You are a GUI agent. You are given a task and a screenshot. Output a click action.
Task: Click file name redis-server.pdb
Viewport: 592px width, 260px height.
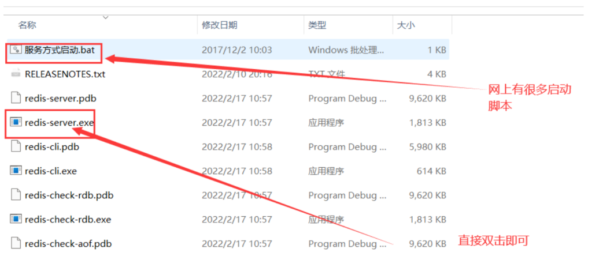pyautogui.click(x=60, y=99)
